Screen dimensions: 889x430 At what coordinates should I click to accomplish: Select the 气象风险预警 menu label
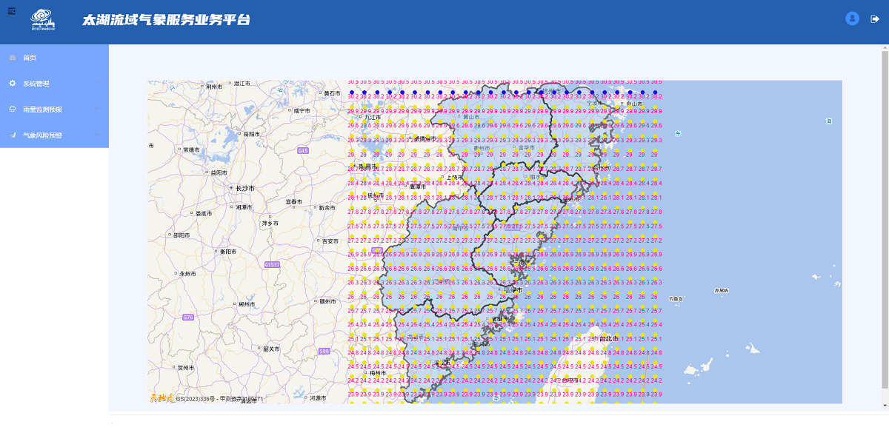point(42,135)
